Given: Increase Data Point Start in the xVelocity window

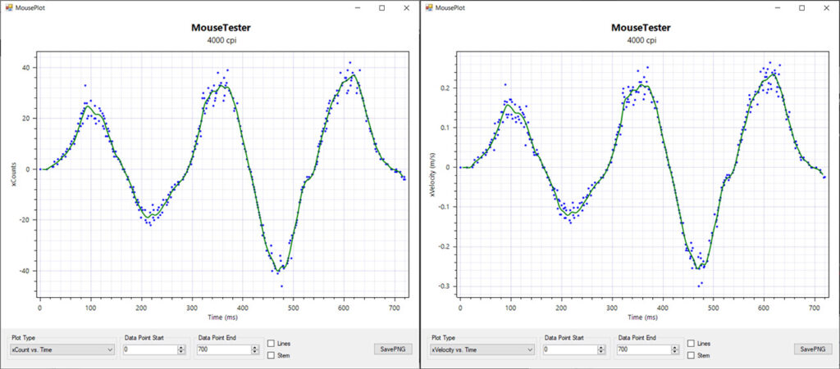Looking at the screenshot, I should click(601, 347).
